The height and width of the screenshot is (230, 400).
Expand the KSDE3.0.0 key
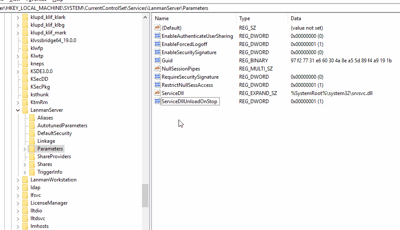pyautogui.click(x=18, y=72)
